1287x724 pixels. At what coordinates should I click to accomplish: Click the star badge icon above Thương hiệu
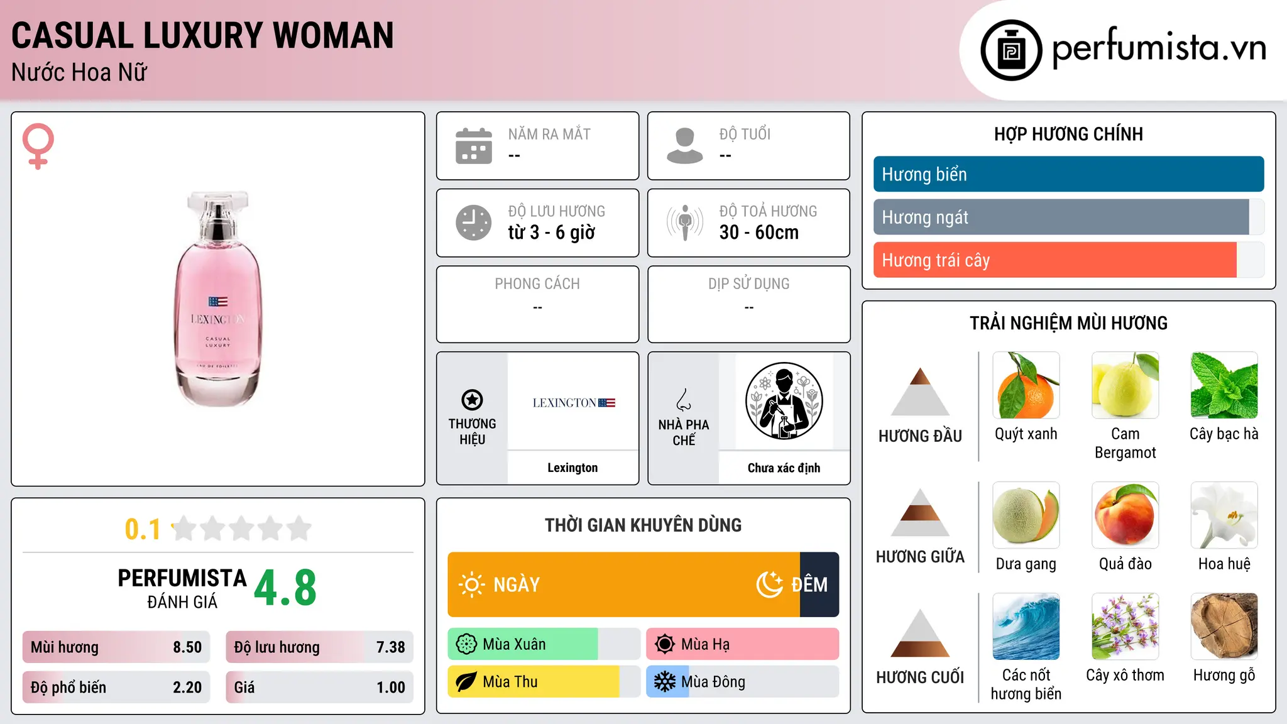click(472, 400)
